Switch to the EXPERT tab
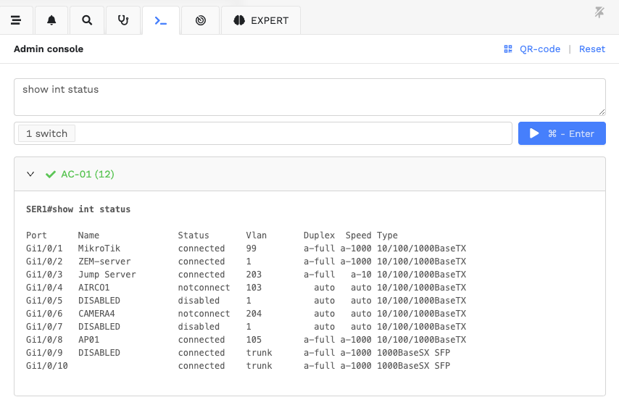 261,20
